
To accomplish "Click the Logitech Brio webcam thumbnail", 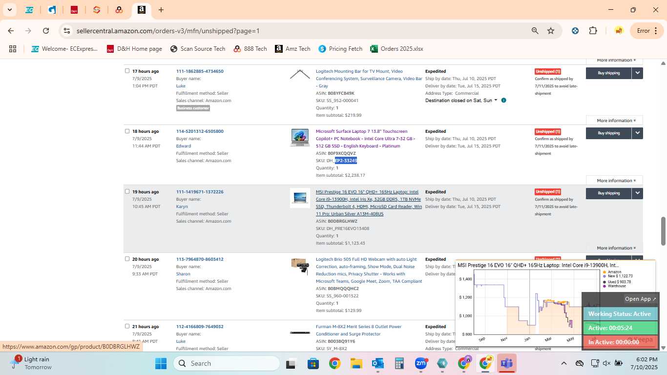I will click(x=300, y=266).
